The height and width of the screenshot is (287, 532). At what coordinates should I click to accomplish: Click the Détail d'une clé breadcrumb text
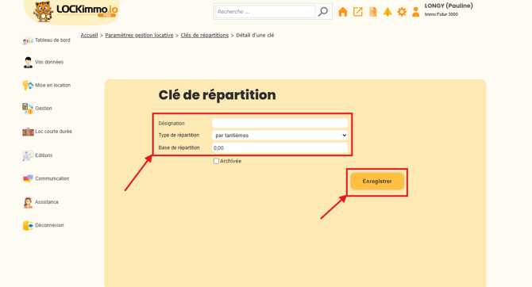[255, 35]
